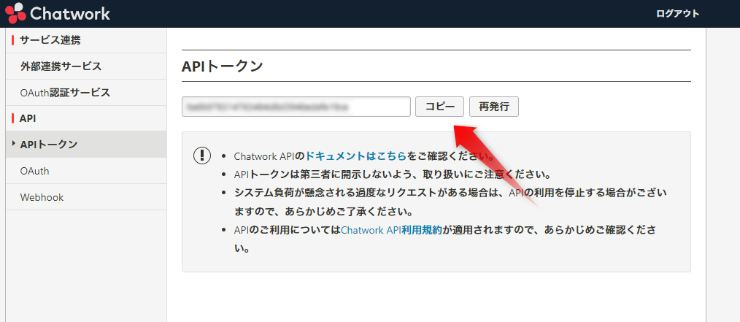Screen dimensions: 740x322
Task: Click the API section header in sidebar
Action: 28,118
